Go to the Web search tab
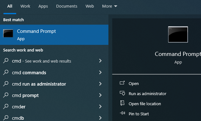Viewport: 201px width, 121px height. tap(90, 6)
